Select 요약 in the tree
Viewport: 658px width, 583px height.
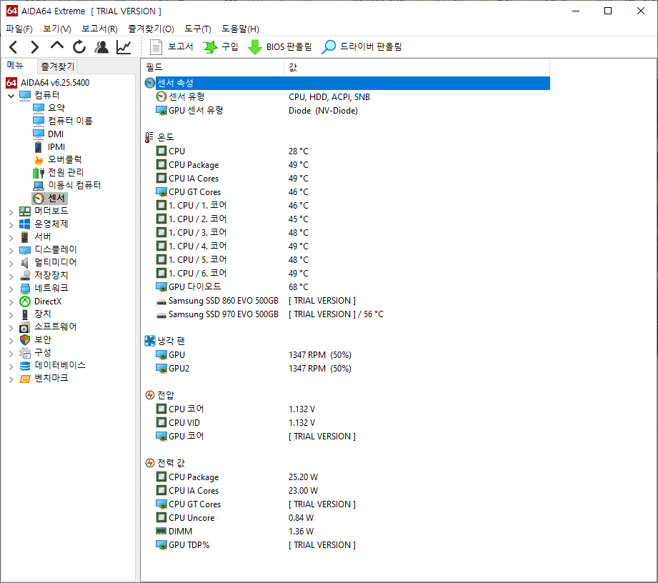(x=49, y=108)
